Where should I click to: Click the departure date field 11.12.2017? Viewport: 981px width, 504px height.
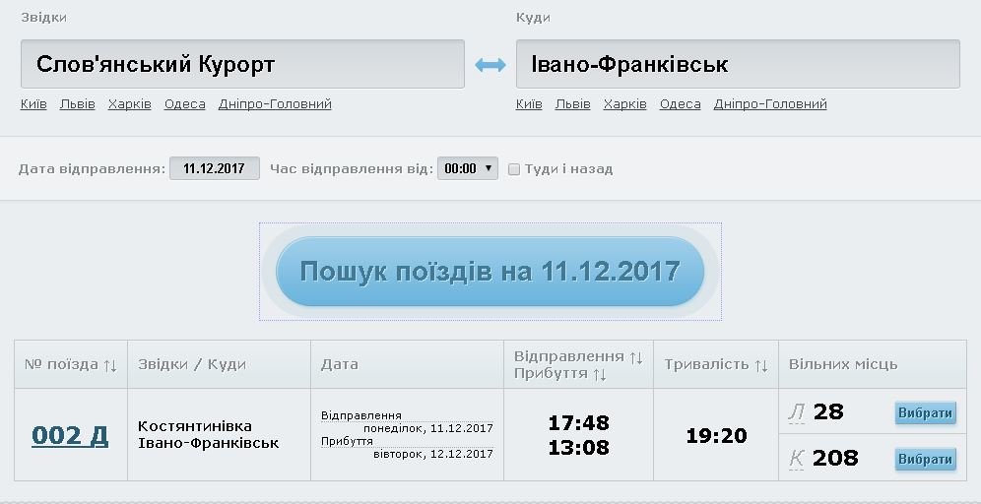point(214,168)
